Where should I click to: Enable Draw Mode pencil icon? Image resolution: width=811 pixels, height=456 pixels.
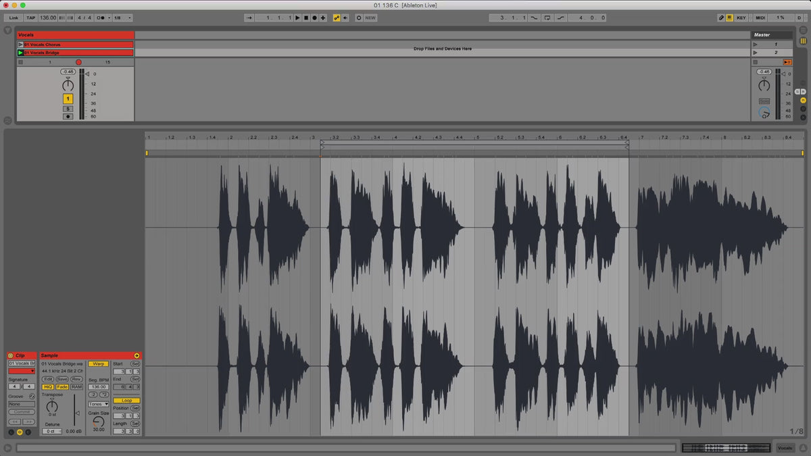[721, 18]
